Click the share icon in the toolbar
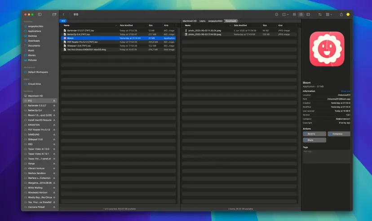Image resolution: width=372 pixels, height=221 pixels. (x=341, y=14)
